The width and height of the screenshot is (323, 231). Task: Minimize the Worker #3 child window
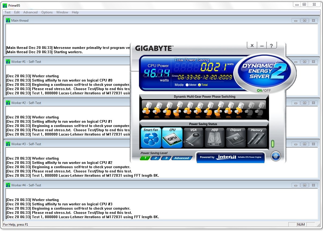[296, 144]
